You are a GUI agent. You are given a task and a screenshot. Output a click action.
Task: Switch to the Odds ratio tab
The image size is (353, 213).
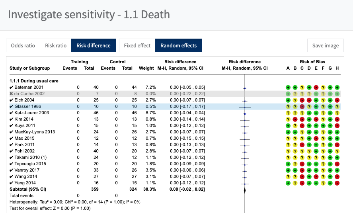click(23, 45)
